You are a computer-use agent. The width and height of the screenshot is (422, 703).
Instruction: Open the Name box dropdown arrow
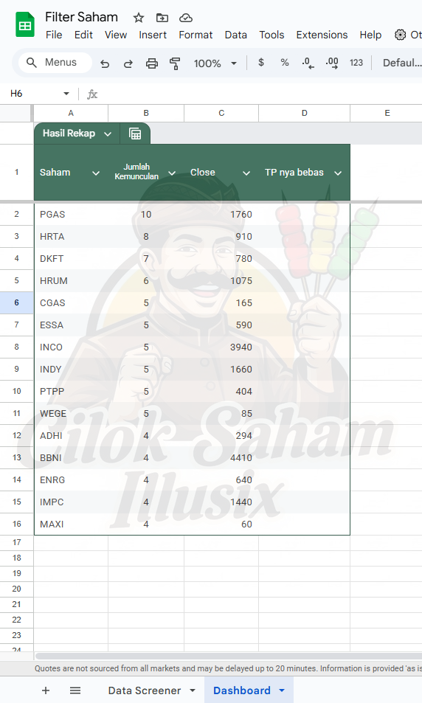pyautogui.click(x=66, y=94)
